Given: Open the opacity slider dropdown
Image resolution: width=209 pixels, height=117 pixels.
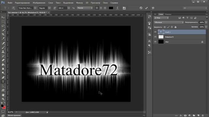Looking at the screenshot, I should (206, 22).
